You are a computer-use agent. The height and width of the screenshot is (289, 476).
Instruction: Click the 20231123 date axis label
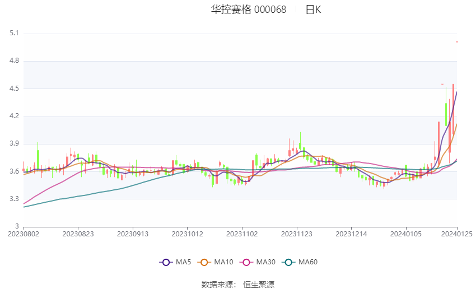coord(297,234)
